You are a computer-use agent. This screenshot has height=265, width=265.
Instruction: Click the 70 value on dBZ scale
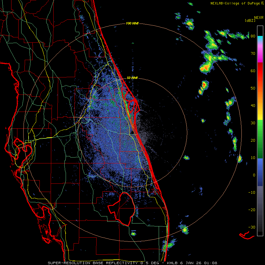[253, 53]
